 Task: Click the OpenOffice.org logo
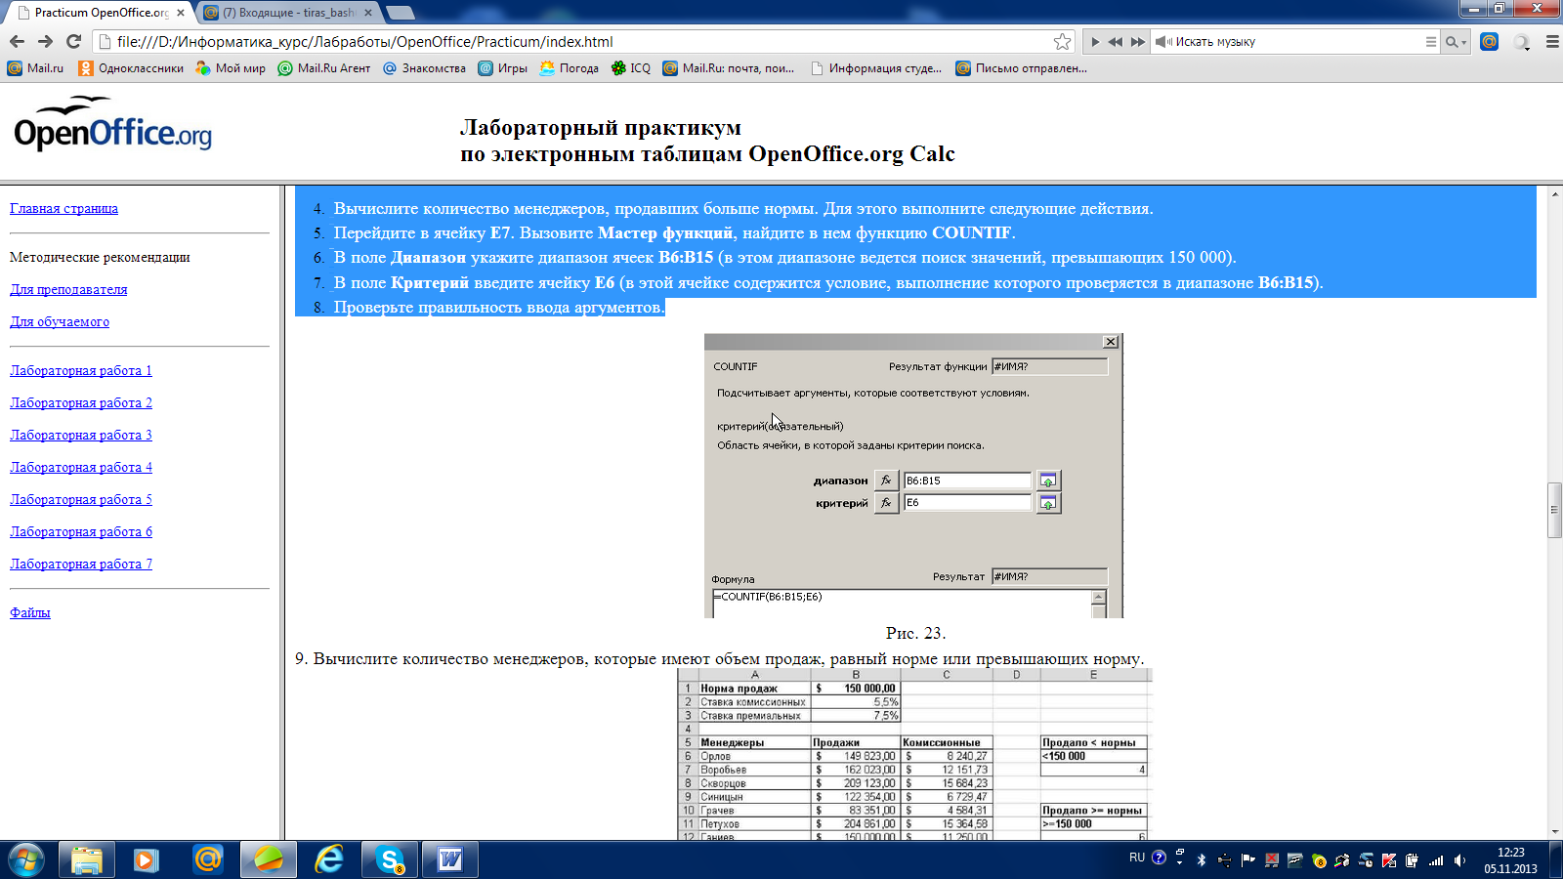[112, 125]
